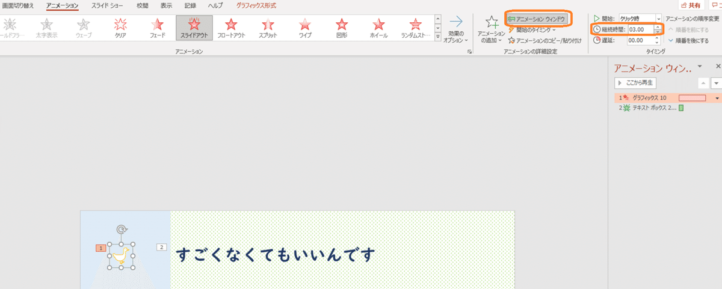Close the アニメーション ウィンドウ pane
The image size is (722, 289).
[718, 65]
